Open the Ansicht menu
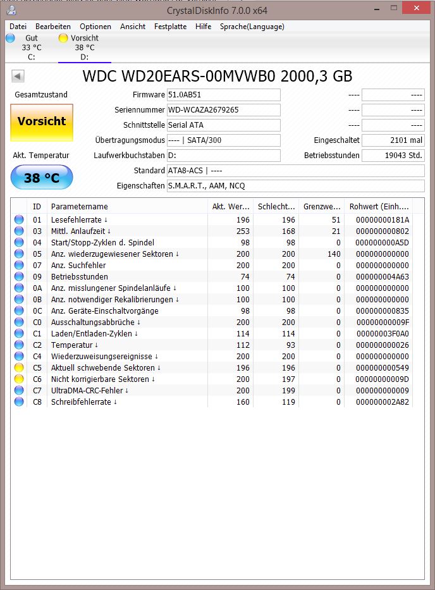Image resolution: width=435 pixels, height=590 pixels. (133, 27)
